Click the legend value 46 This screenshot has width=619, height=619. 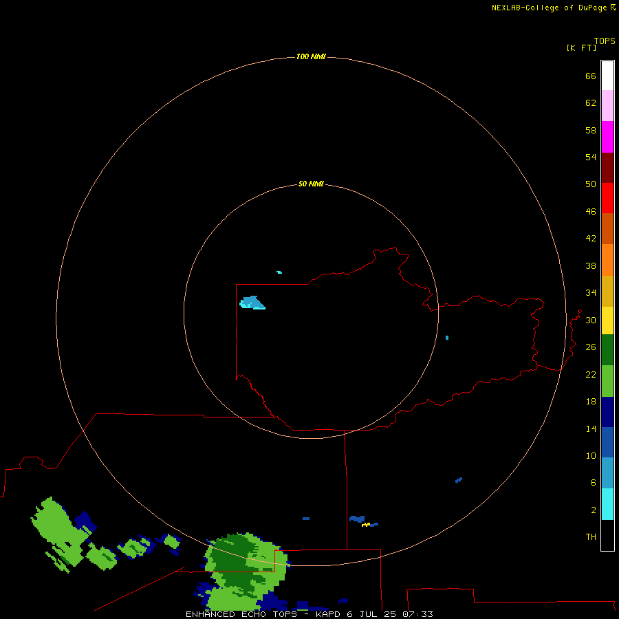pos(591,211)
